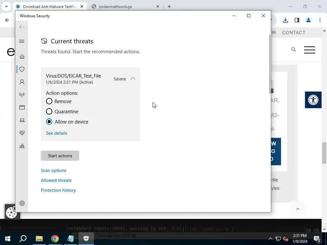Open the muted volume tray icon
Image resolution: width=327 pixels, height=245 pixels.
tap(286, 239)
